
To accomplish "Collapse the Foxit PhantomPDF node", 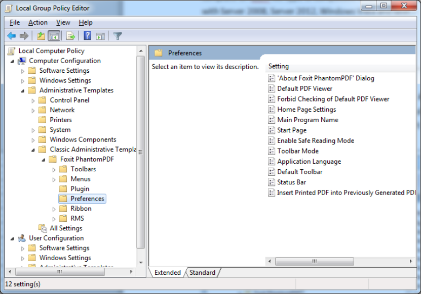I will (44, 160).
